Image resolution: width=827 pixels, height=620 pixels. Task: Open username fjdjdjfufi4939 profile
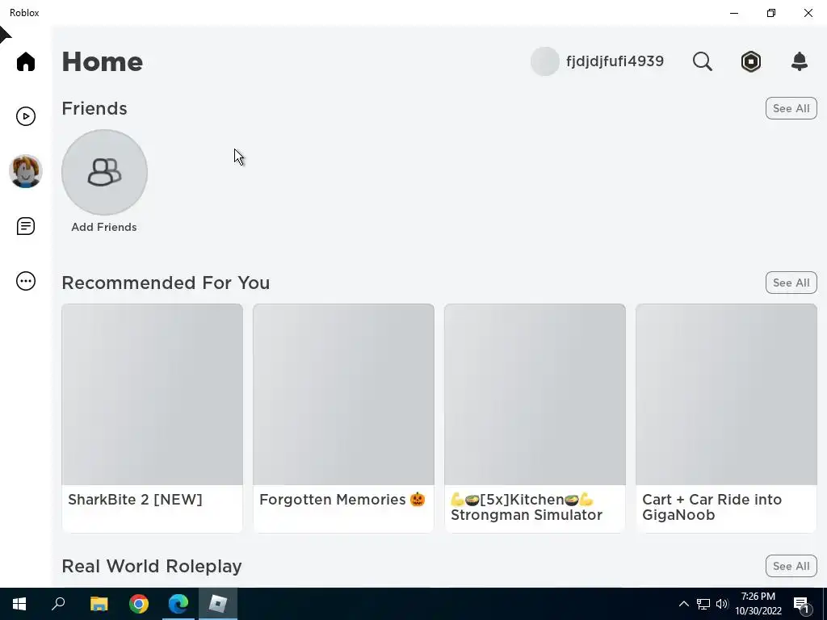[x=615, y=61]
